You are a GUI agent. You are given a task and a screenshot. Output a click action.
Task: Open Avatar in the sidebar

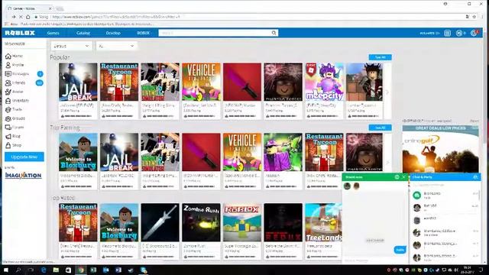(15, 92)
